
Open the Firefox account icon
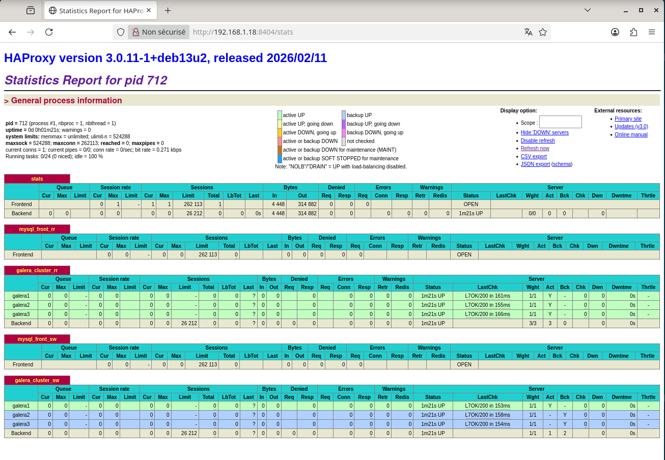[x=615, y=32]
